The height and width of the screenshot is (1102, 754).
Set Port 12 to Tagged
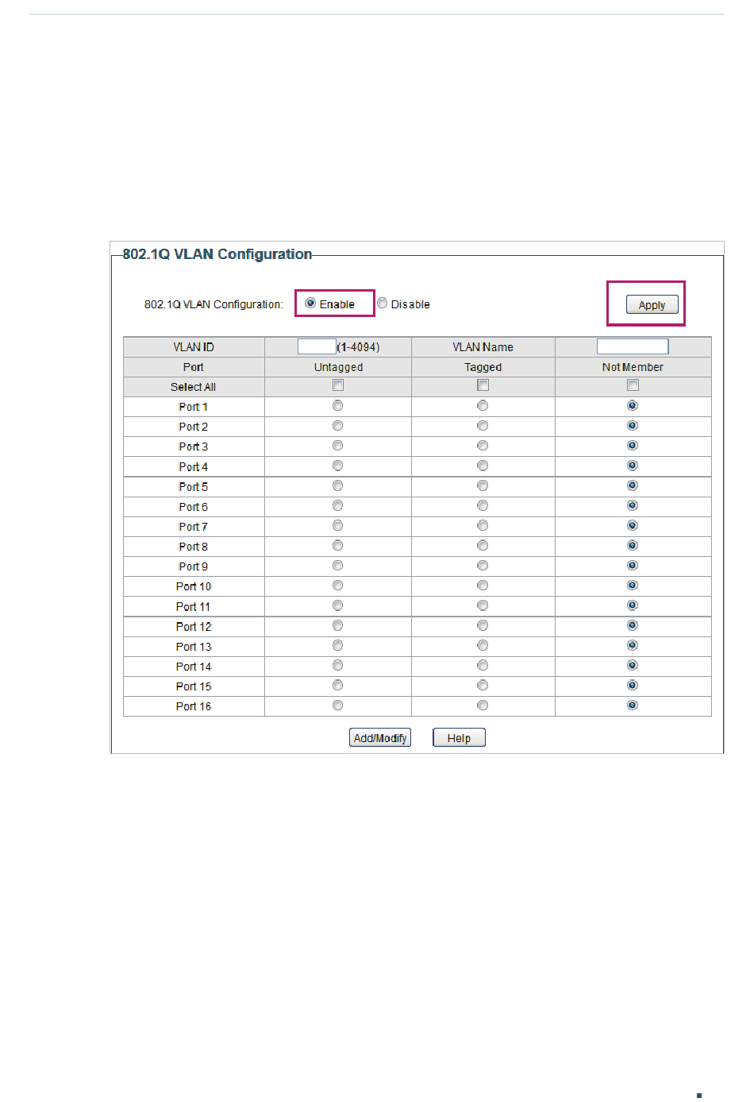coord(483,625)
